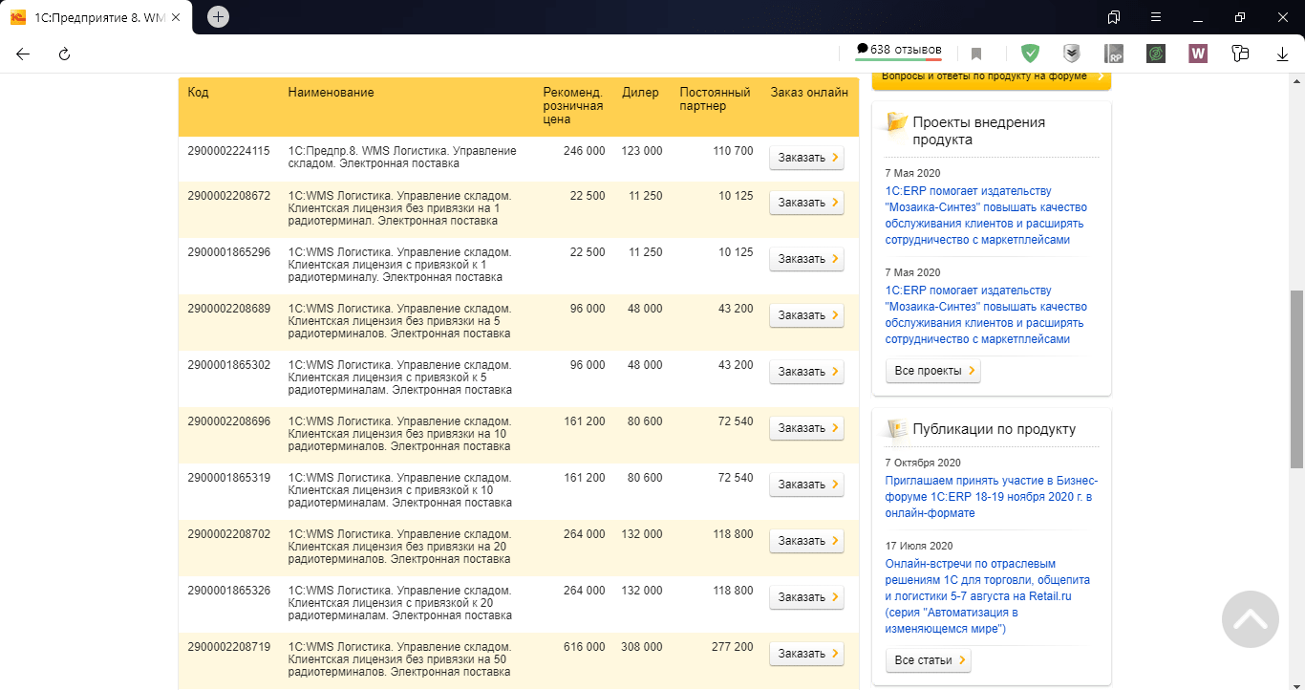1305x690 pixels.
Task: Go back to the previous page
Action: [x=23, y=54]
